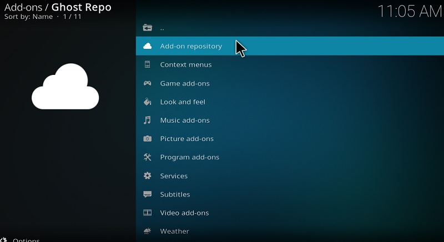Screen dimensions: 444x242
Task: Browse the Music add-ons category
Action: coord(290,120)
